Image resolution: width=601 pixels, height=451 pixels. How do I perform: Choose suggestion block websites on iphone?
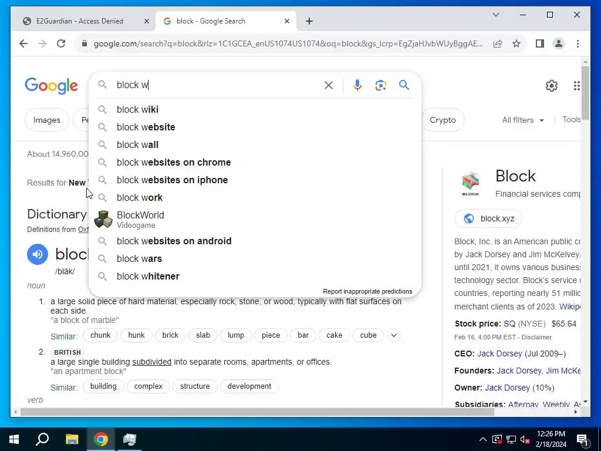coord(255,180)
